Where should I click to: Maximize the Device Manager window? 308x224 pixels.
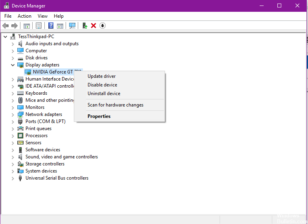279,6
